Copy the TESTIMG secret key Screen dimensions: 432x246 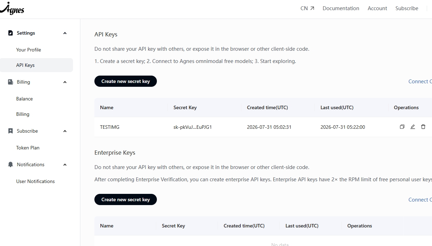point(402,127)
